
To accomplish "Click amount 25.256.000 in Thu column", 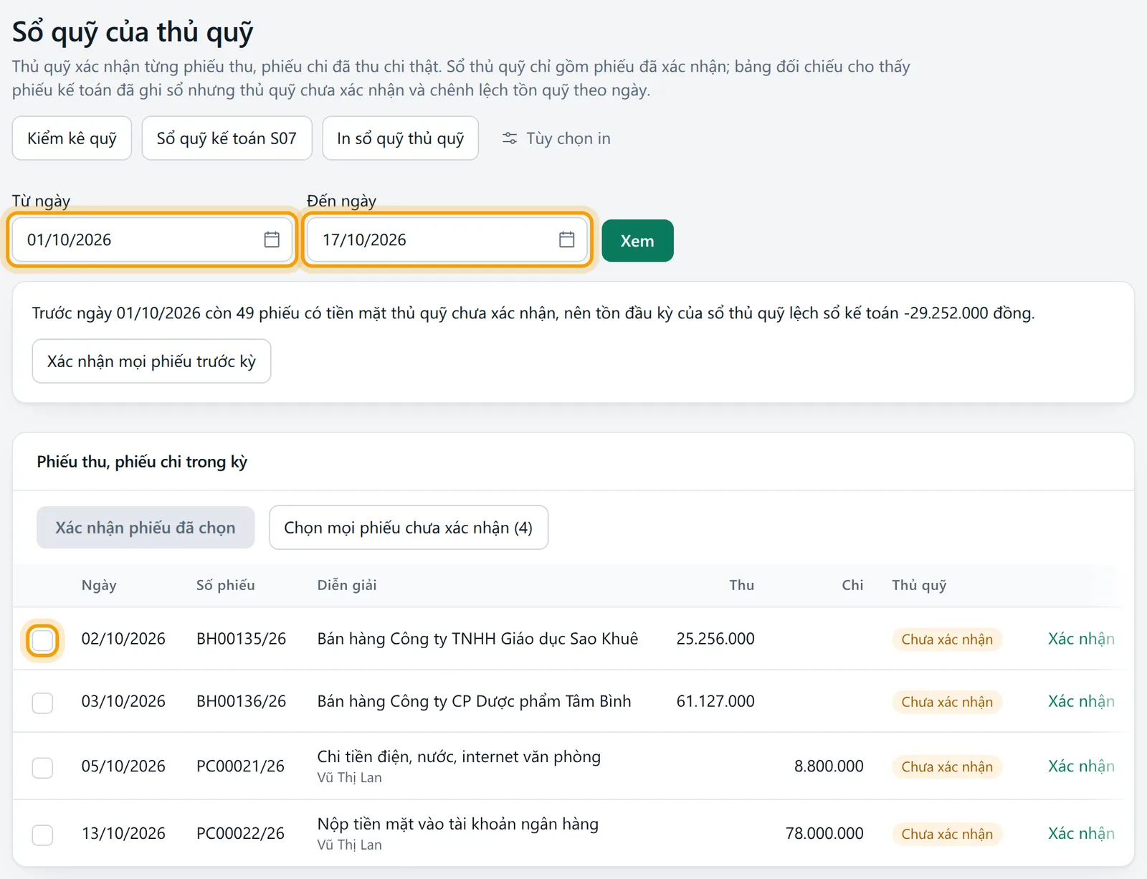I will [715, 639].
